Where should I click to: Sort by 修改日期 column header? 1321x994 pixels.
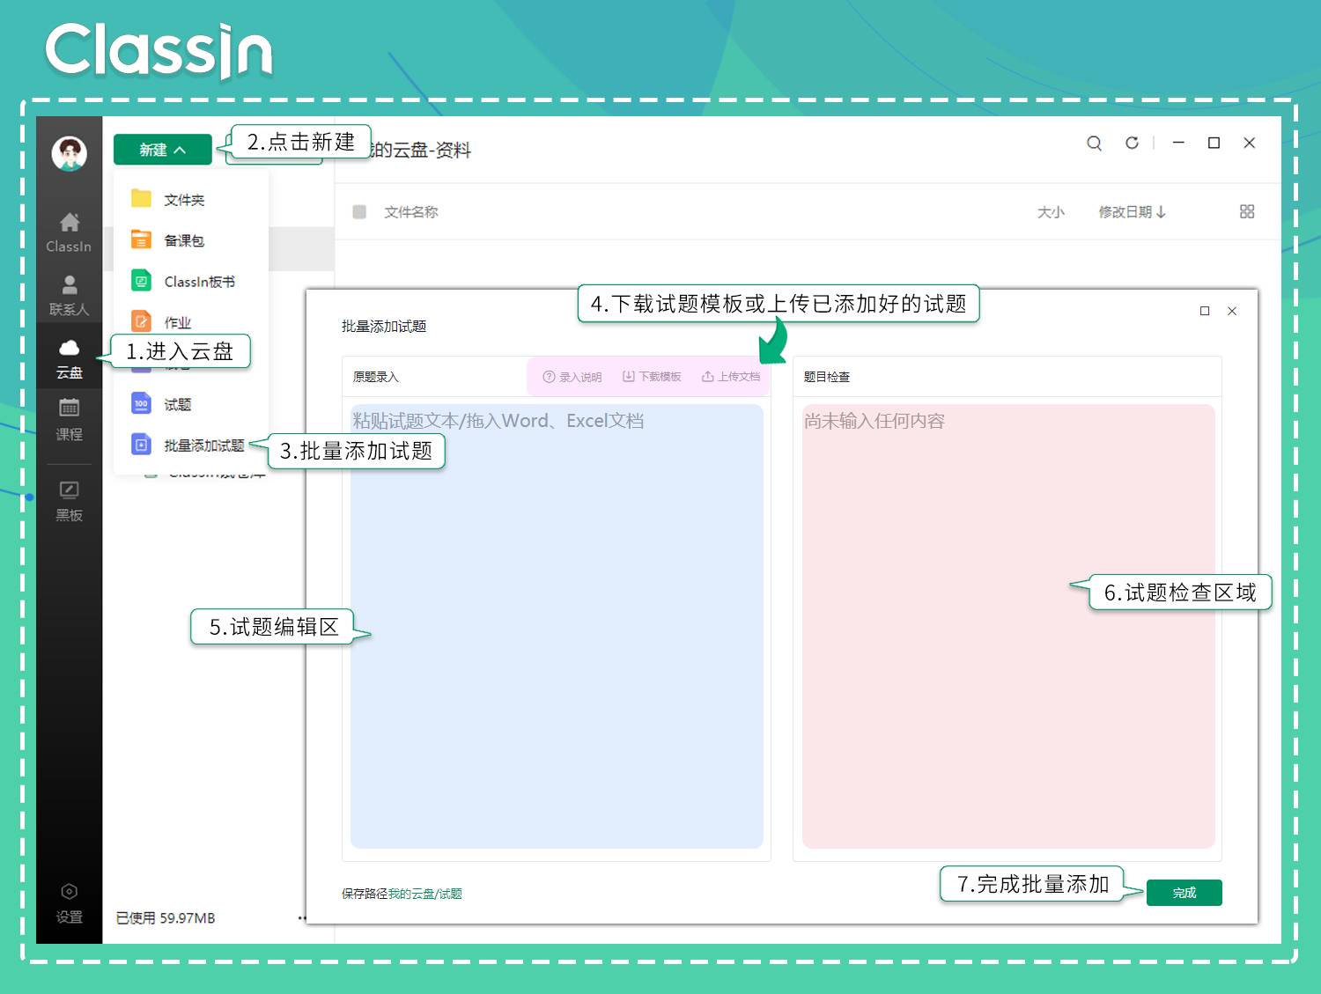[x=1132, y=212]
